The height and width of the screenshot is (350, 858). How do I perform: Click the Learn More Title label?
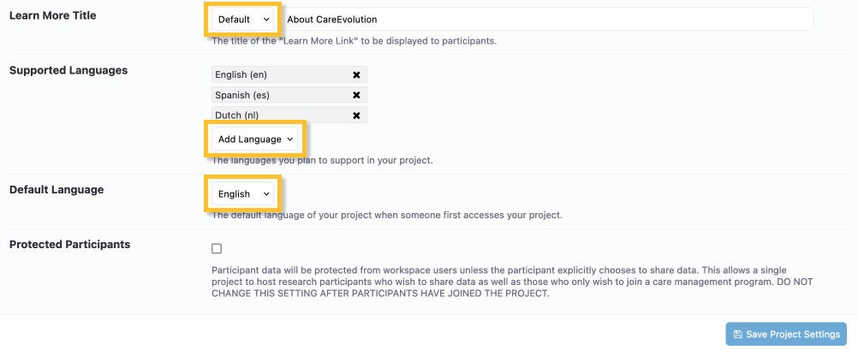coord(52,15)
